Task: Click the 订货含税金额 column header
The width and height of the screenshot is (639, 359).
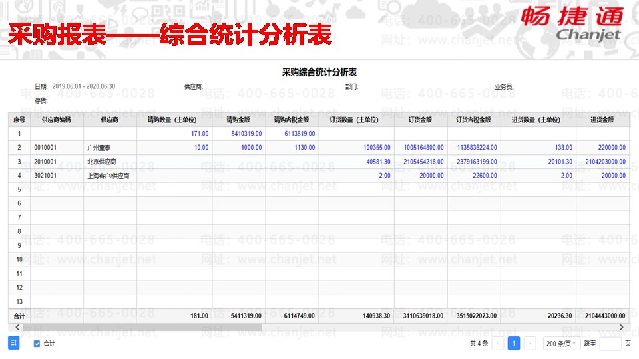Action: [x=473, y=120]
